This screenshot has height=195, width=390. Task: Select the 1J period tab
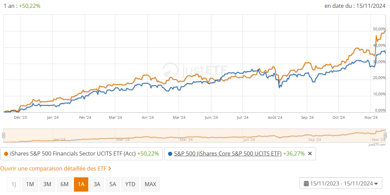click(x=14, y=184)
